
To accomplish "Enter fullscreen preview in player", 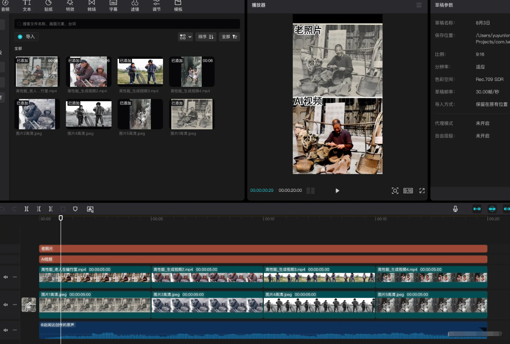I will point(422,190).
